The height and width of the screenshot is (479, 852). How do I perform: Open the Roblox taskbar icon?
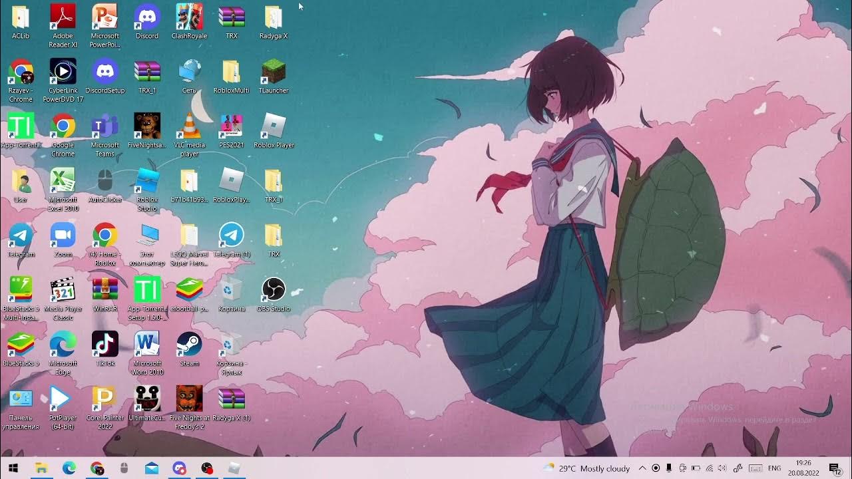click(x=234, y=468)
